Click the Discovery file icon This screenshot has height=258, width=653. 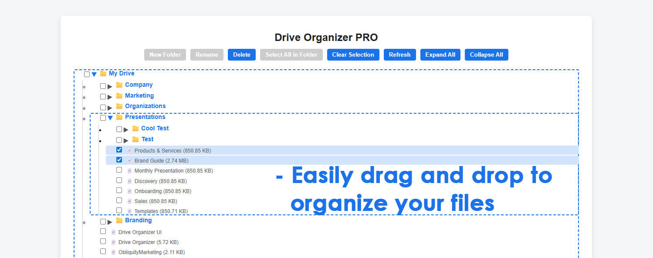(x=129, y=181)
